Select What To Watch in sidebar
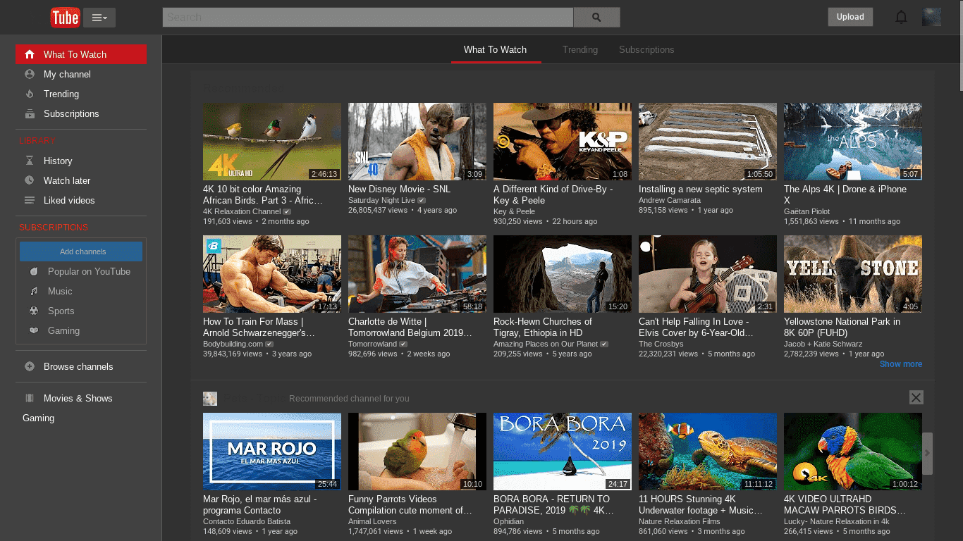Screen dimensions: 963x541 pos(81,54)
